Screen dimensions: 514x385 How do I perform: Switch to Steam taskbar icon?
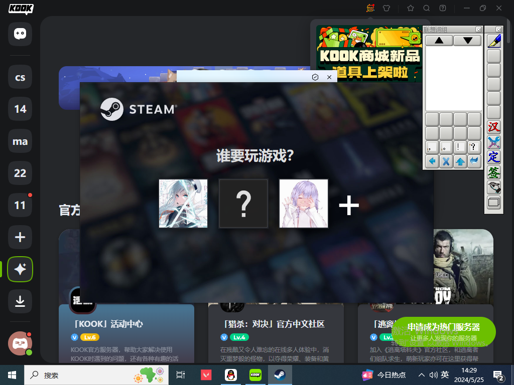pos(280,375)
